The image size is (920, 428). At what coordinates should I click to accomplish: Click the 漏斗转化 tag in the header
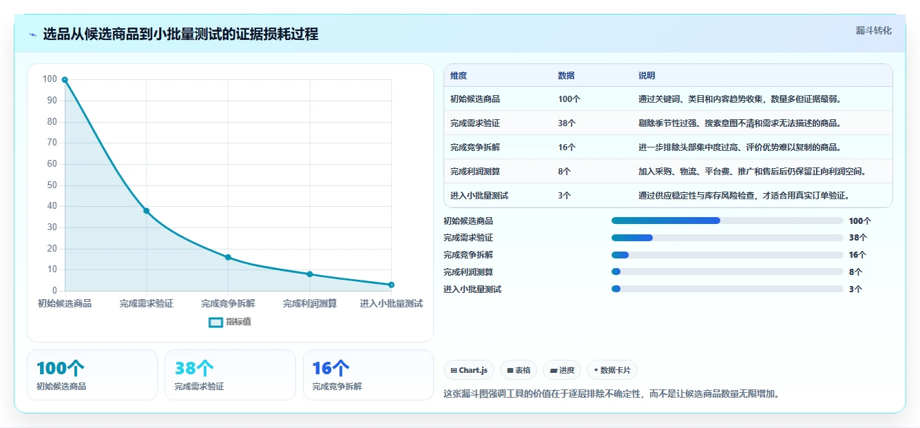(873, 31)
